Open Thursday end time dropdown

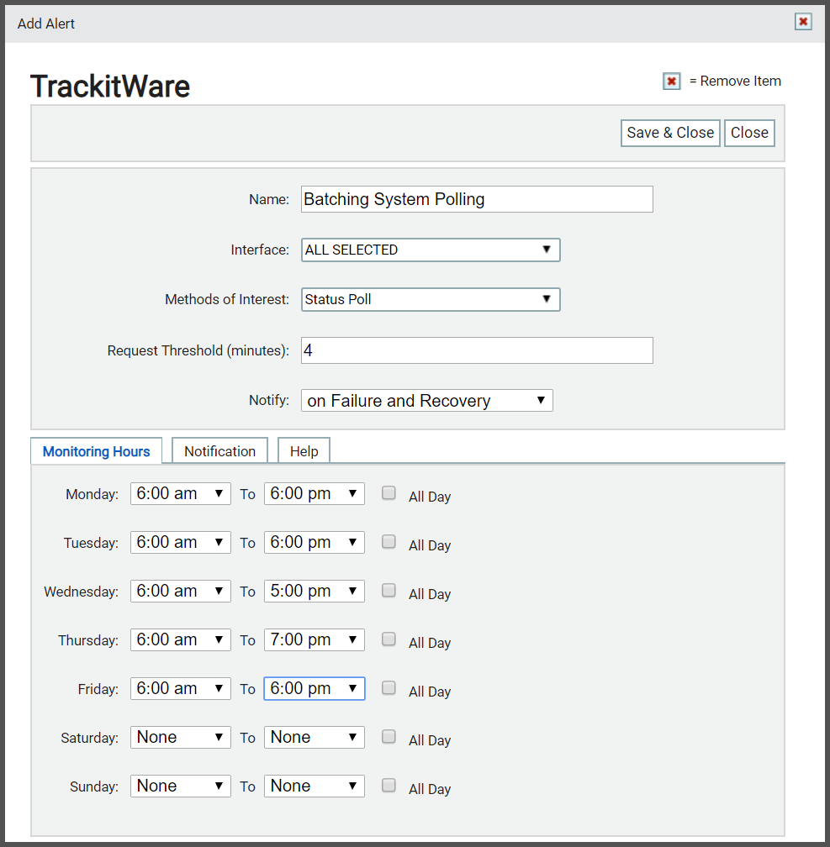tap(315, 639)
